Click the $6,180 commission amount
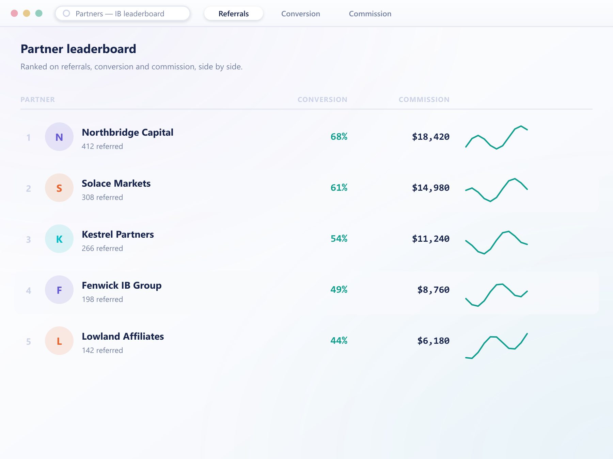613x459 pixels. (x=434, y=341)
